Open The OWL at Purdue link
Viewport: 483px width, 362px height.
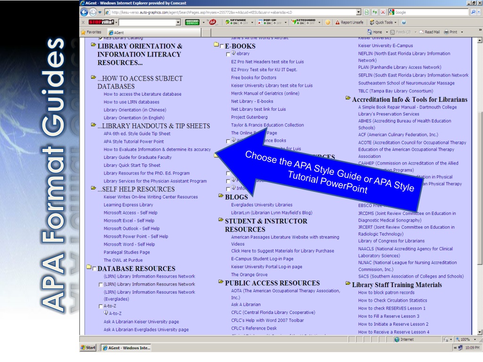[123, 260]
